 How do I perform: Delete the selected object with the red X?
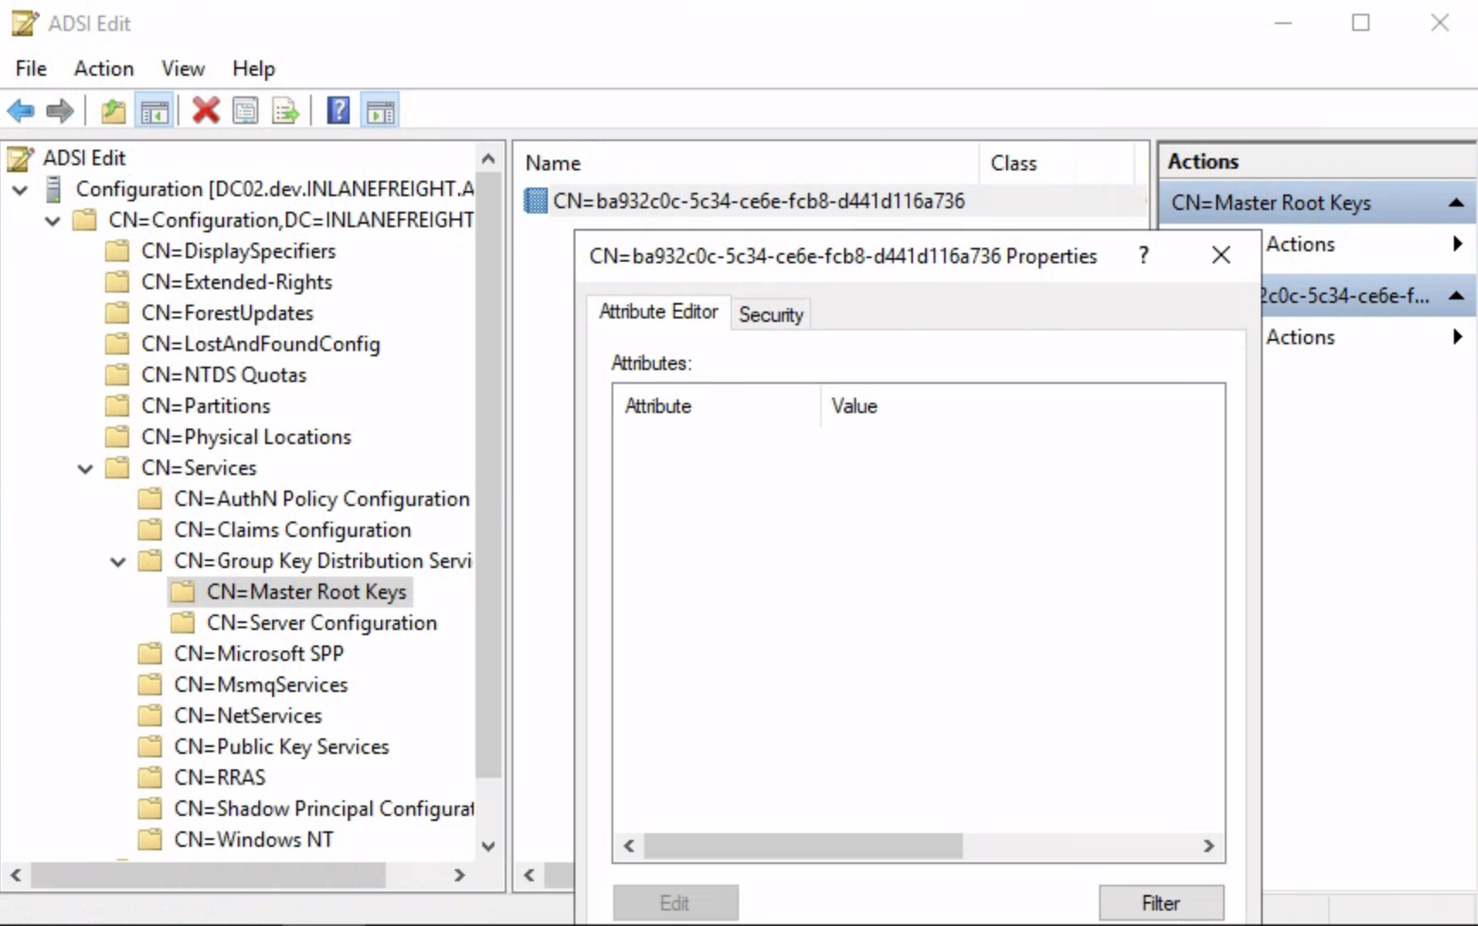pyautogui.click(x=206, y=111)
